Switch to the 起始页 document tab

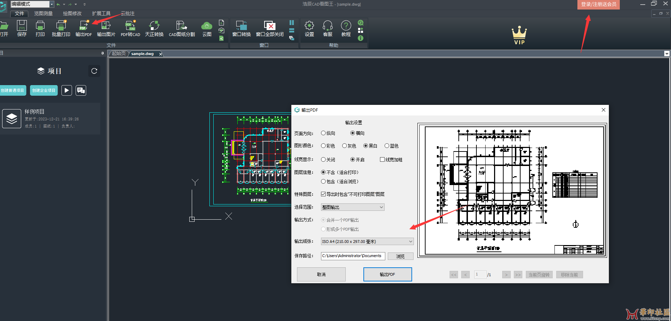click(119, 54)
